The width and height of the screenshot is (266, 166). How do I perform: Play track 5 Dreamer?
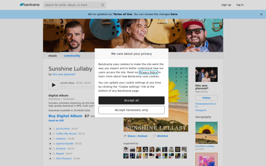[50, 149]
